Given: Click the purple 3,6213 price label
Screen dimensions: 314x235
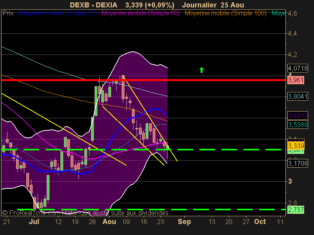Looking at the screenshot, I should tap(298, 116).
